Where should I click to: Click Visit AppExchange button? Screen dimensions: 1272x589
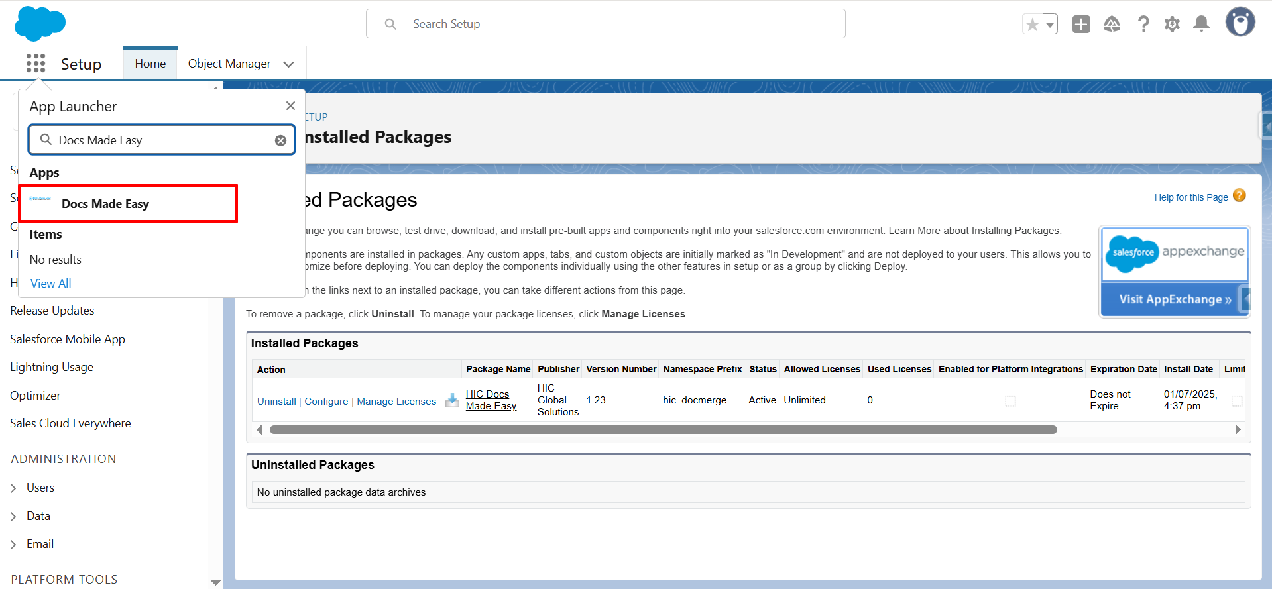pyautogui.click(x=1175, y=299)
